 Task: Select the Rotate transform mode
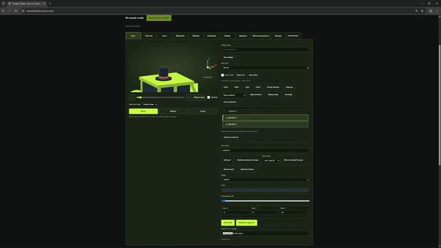coord(173,111)
